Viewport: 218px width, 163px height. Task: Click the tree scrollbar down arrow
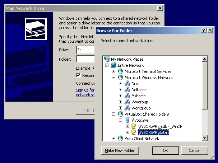[x=204, y=138]
